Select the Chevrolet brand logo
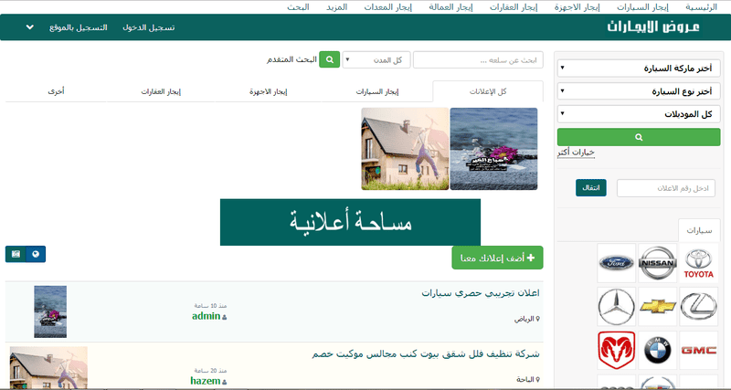 click(x=657, y=307)
